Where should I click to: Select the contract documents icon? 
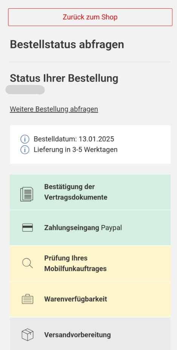click(27, 194)
